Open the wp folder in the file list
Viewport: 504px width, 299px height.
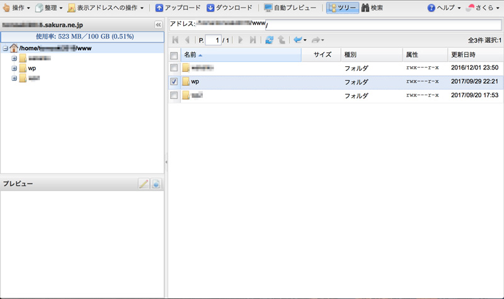(x=195, y=81)
